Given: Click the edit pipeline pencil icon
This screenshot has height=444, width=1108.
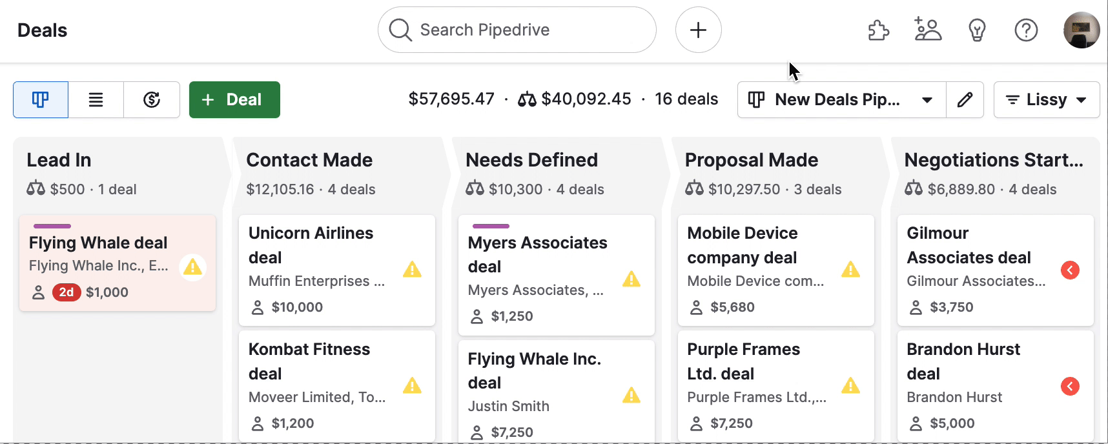Looking at the screenshot, I should pos(965,99).
